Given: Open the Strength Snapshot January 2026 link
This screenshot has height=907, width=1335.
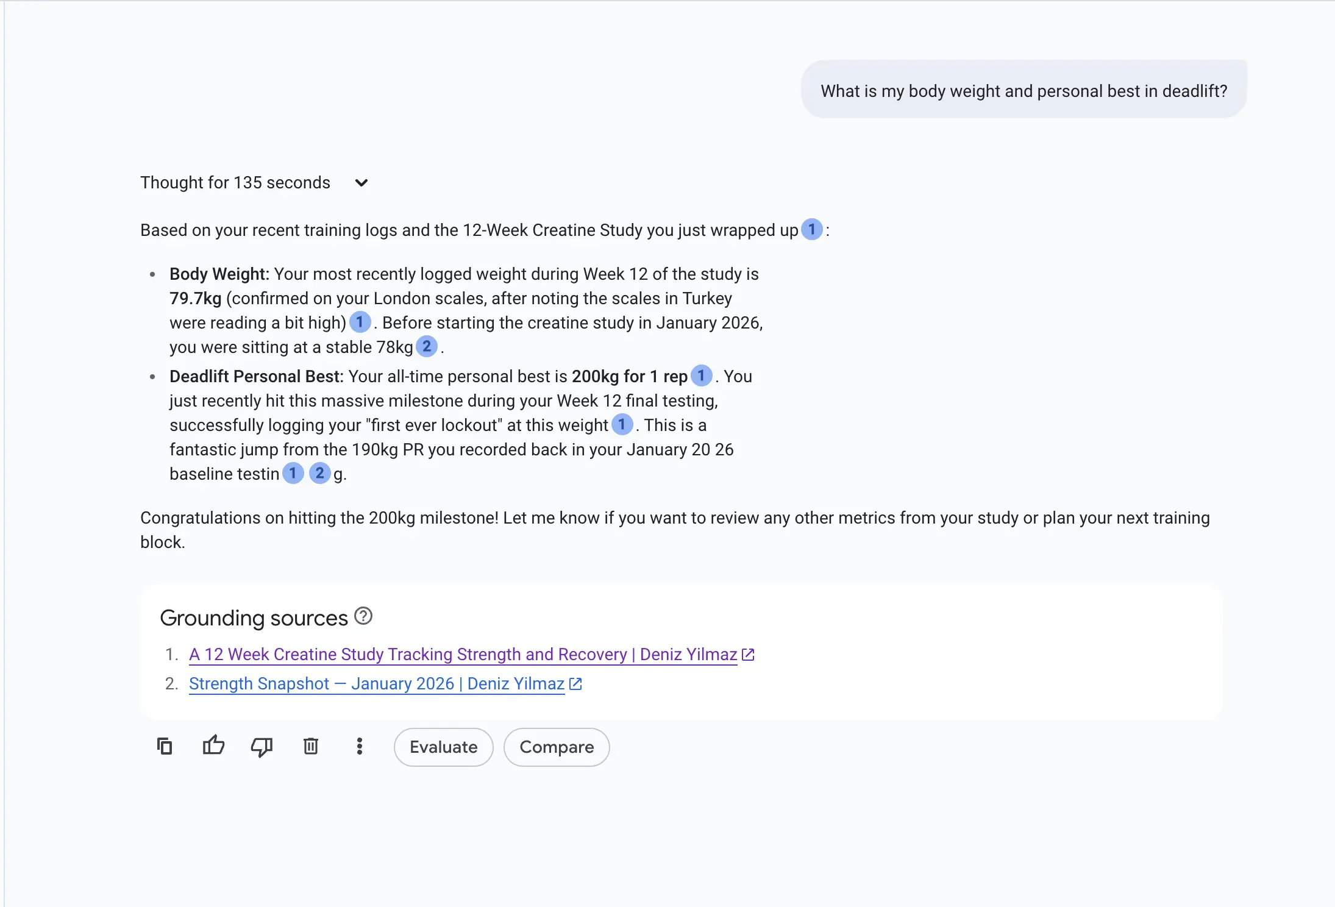Looking at the screenshot, I should click(x=376, y=684).
